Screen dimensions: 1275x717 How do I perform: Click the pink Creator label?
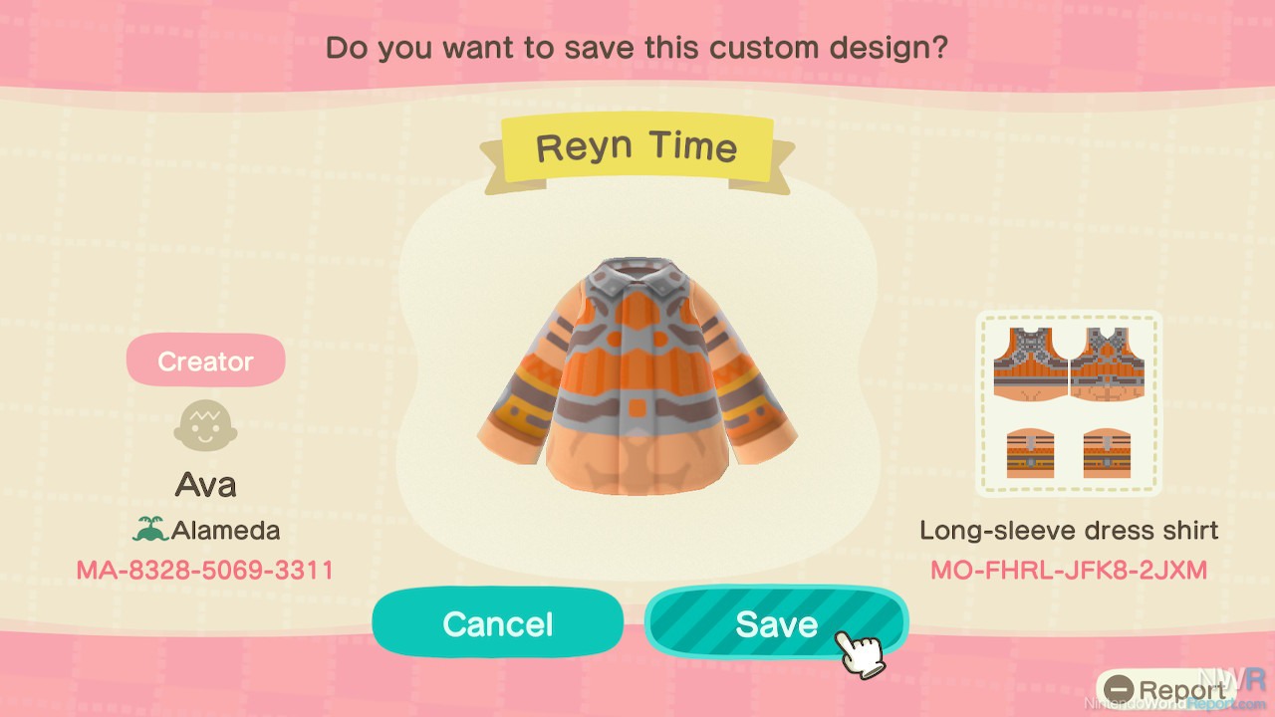pos(205,360)
